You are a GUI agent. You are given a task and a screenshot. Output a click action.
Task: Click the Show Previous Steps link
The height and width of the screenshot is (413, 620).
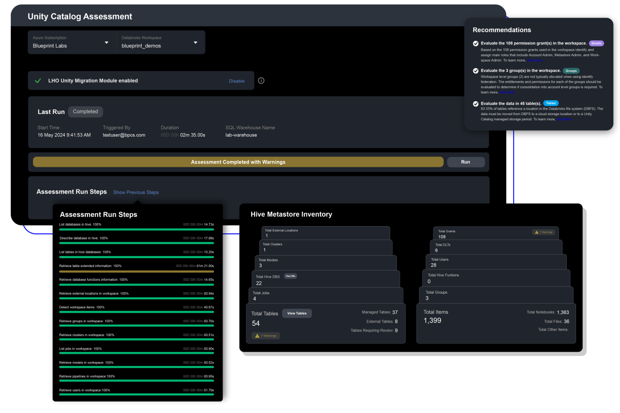click(136, 193)
